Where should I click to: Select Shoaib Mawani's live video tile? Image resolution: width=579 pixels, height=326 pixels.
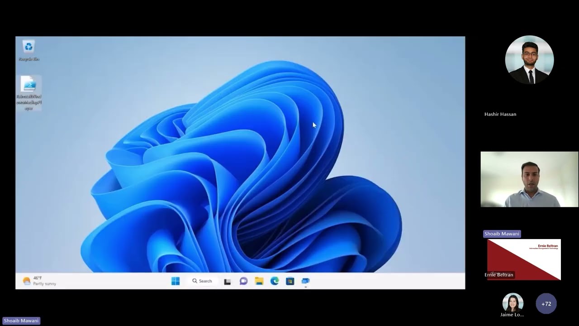529,179
